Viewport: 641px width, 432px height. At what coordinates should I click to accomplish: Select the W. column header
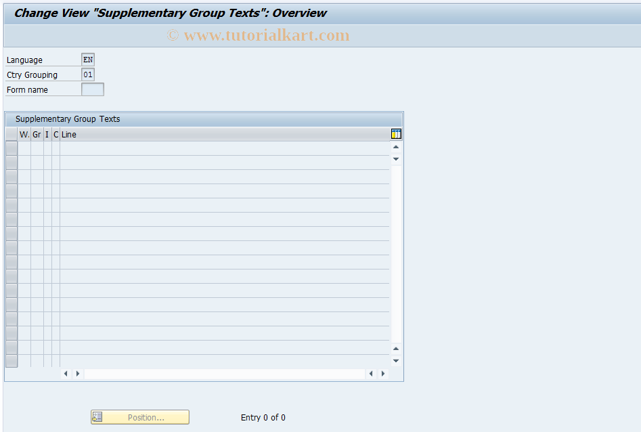click(24, 135)
